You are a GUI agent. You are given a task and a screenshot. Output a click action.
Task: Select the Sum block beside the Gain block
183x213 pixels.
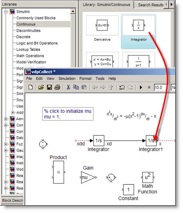click(111, 177)
